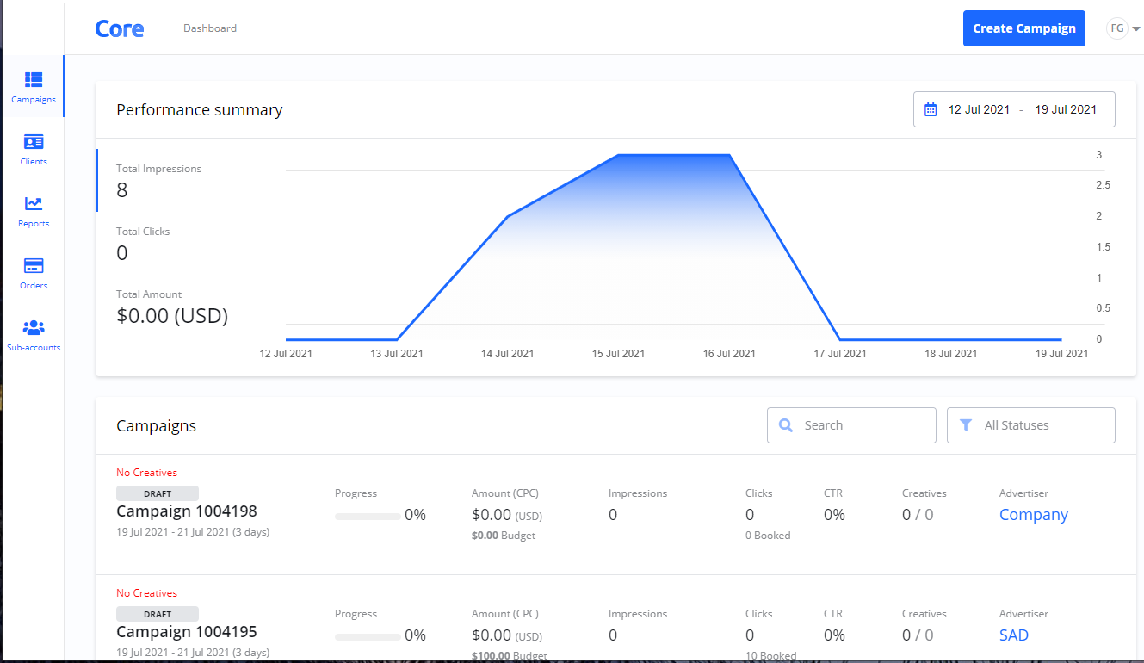Expand the account menu arrow beside FG
The height and width of the screenshot is (663, 1144).
click(x=1136, y=29)
